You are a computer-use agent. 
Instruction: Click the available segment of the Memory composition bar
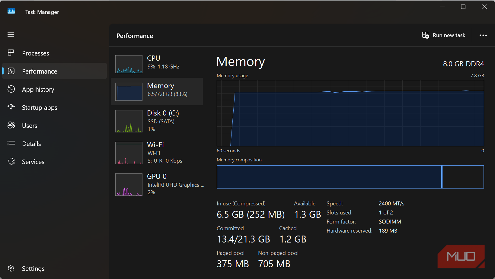463,177
